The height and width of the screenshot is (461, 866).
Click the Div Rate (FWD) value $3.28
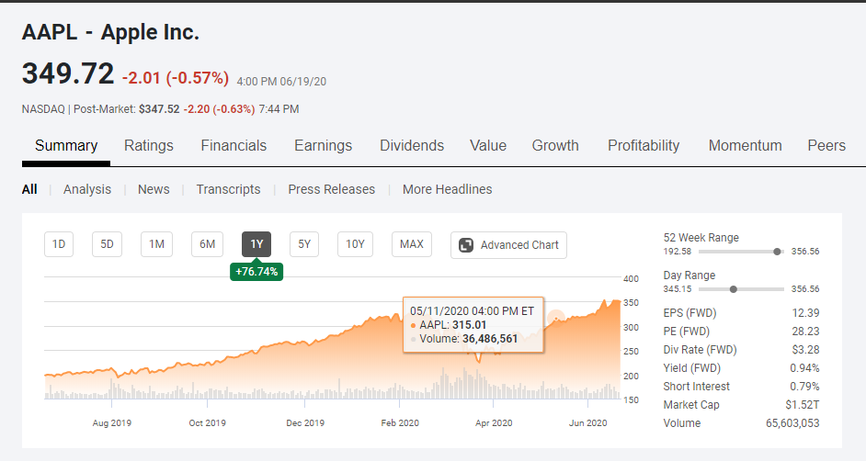click(x=806, y=350)
